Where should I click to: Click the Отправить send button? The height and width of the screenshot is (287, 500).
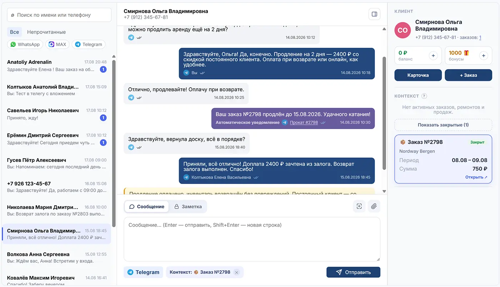tap(353, 272)
